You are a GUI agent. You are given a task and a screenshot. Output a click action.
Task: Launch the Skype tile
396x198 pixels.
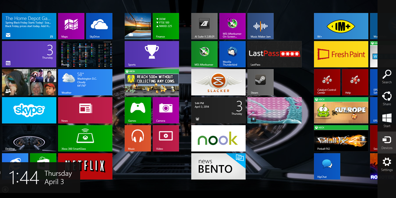pos(29,110)
